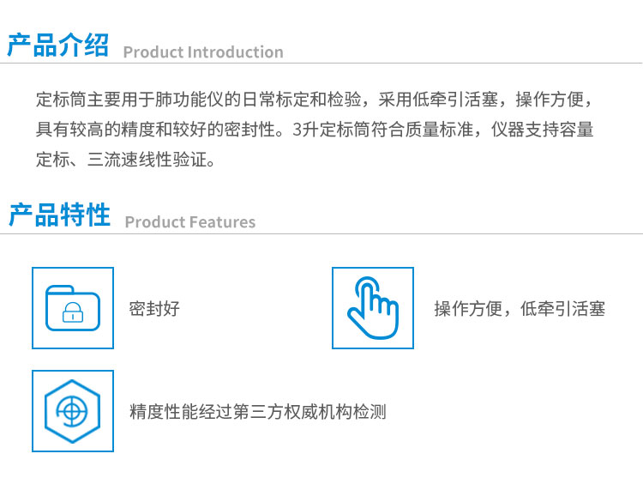The height and width of the screenshot is (478, 643).
Task: Click the Product Features subtitle
Action: tap(190, 222)
